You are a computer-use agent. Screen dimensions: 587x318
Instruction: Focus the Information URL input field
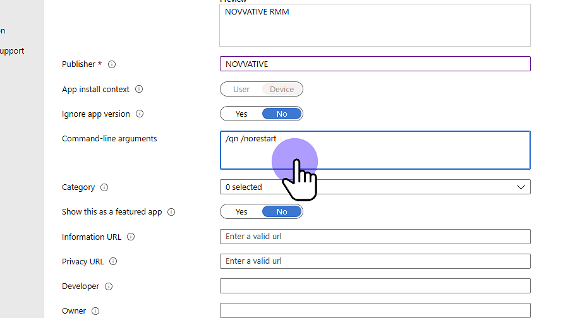[x=375, y=237]
